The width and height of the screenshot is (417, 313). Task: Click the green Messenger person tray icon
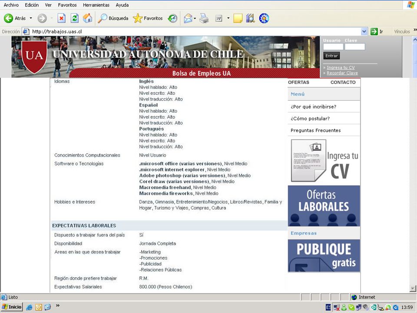[x=344, y=307]
